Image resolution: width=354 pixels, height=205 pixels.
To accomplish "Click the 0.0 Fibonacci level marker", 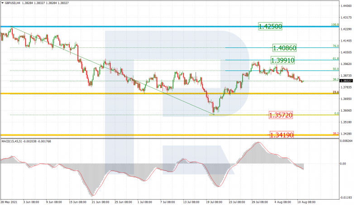I will tap(336, 113).
